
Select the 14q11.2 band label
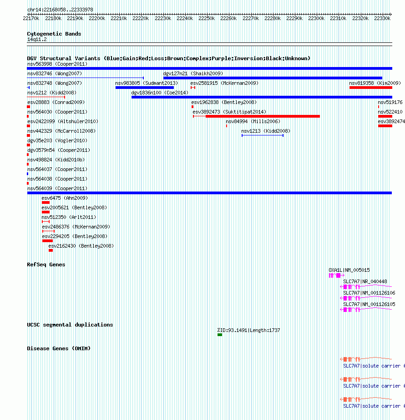(x=37, y=40)
